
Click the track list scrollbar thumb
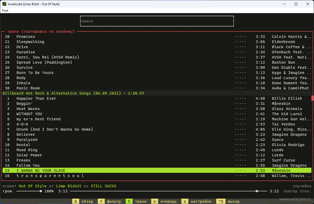[x=312, y=98]
